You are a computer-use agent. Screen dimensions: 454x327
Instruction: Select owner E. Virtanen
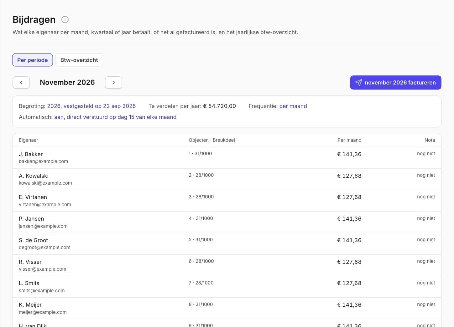(x=33, y=197)
